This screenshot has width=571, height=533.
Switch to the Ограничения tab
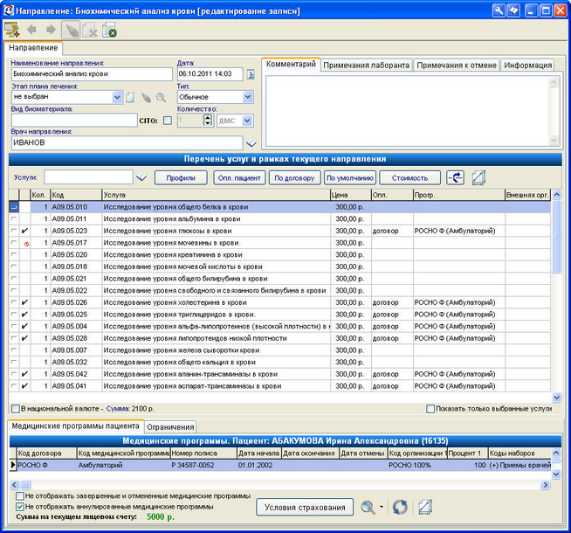[170, 427]
